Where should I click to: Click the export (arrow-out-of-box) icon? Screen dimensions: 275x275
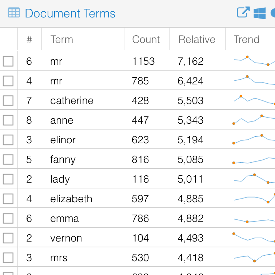[x=243, y=13]
